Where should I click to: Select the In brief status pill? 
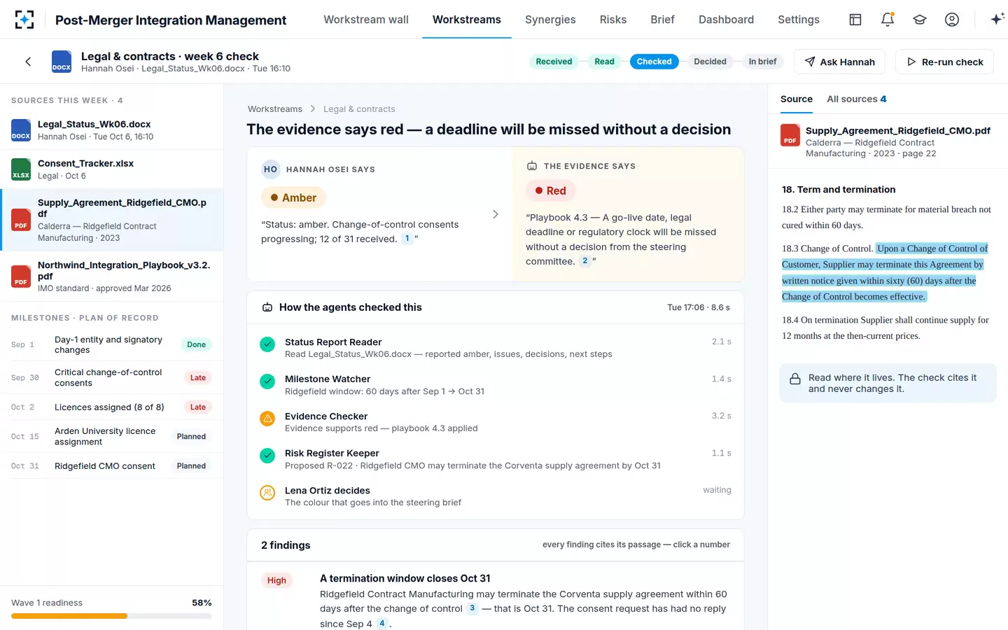(x=762, y=62)
